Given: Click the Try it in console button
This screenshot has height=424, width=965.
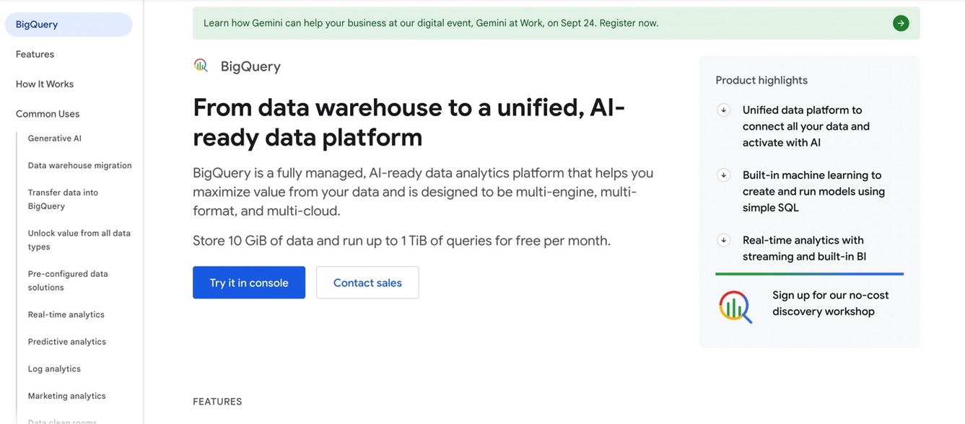Looking at the screenshot, I should (249, 282).
